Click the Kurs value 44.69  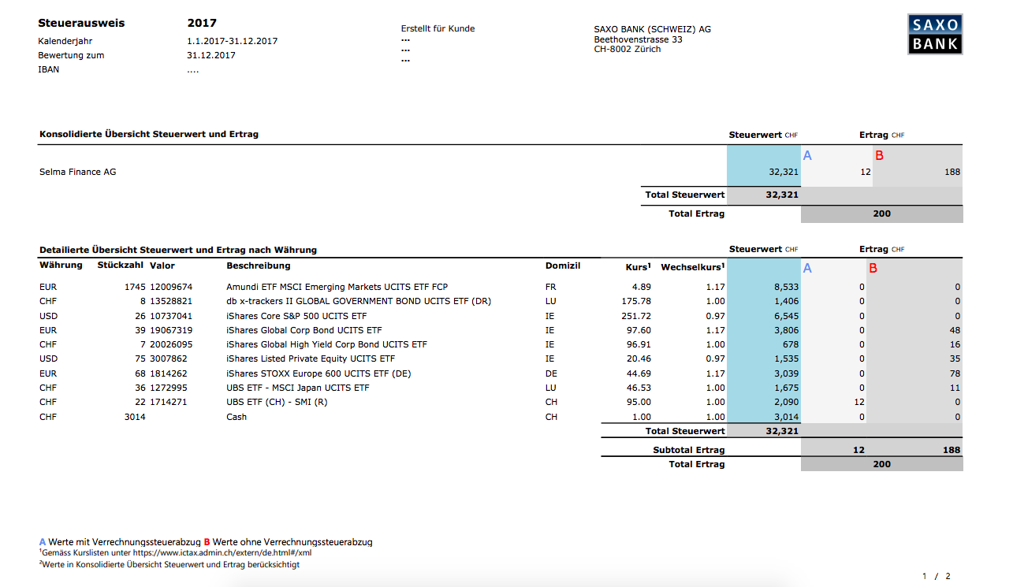pyautogui.click(x=638, y=373)
